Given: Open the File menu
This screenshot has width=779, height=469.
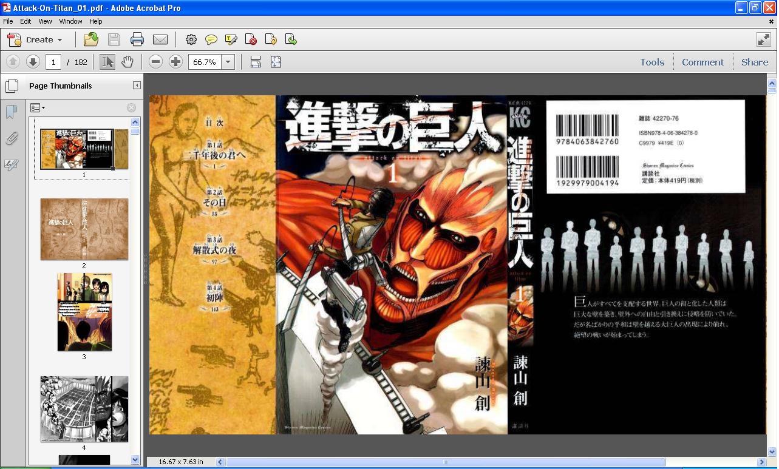Looking at the screenshot, I should [8, 21].
